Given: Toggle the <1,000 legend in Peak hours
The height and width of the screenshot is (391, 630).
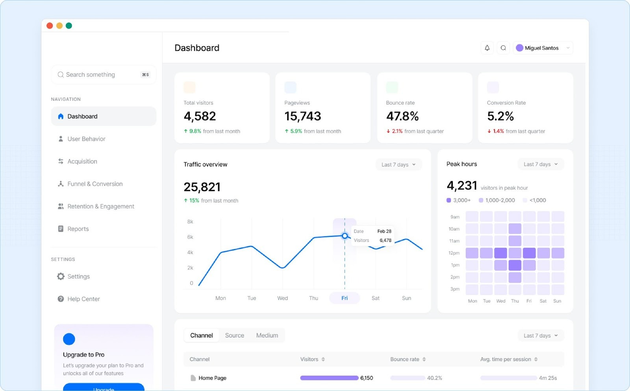Looking at the screenshot, I should [x=534, y=200].
